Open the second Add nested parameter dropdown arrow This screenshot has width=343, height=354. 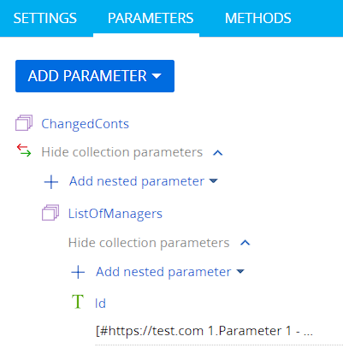(x=240, y=271)
